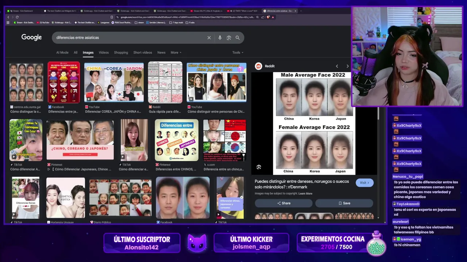Switch to Stream - Kick Dashboard browser tab

pos(23,11)
